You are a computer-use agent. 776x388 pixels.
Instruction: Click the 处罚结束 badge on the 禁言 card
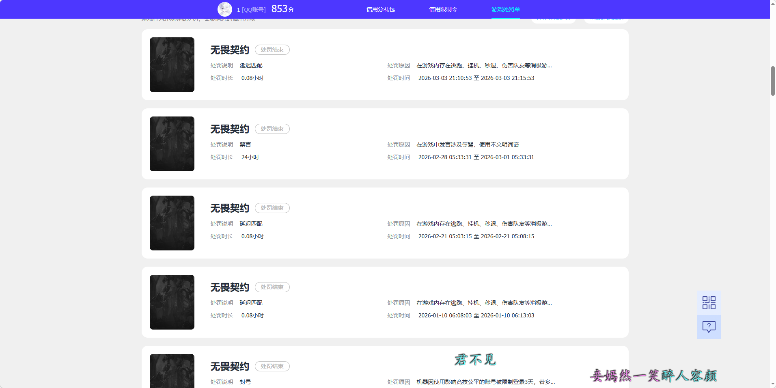tap(272, 129)
